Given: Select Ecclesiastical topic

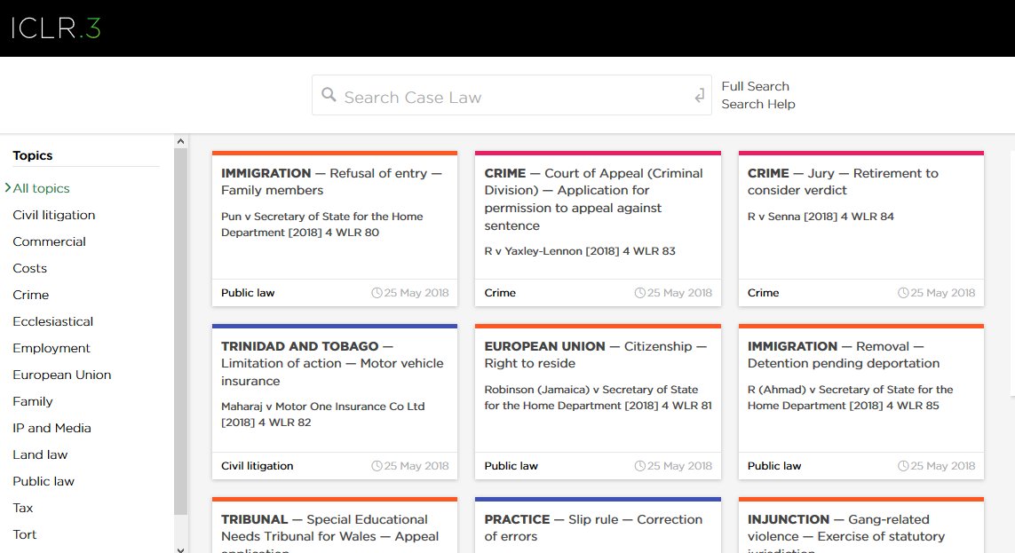Looking at the screenshot, I should point(53,321).
